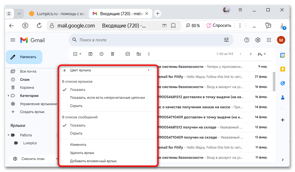Click Создать ярлык
Image resolution: width=295 pixels, height=172 pixels.
(32, 112)
